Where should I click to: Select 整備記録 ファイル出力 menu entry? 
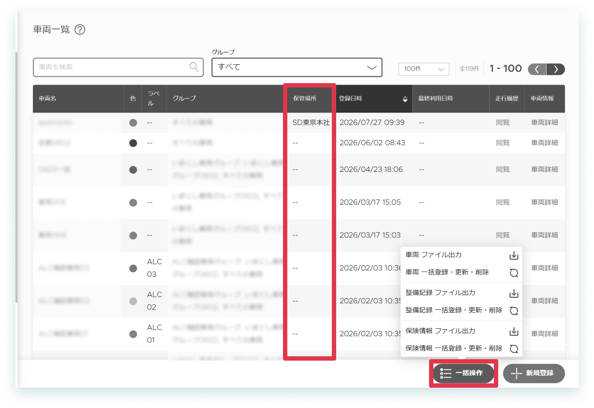[x=461, y=293]
